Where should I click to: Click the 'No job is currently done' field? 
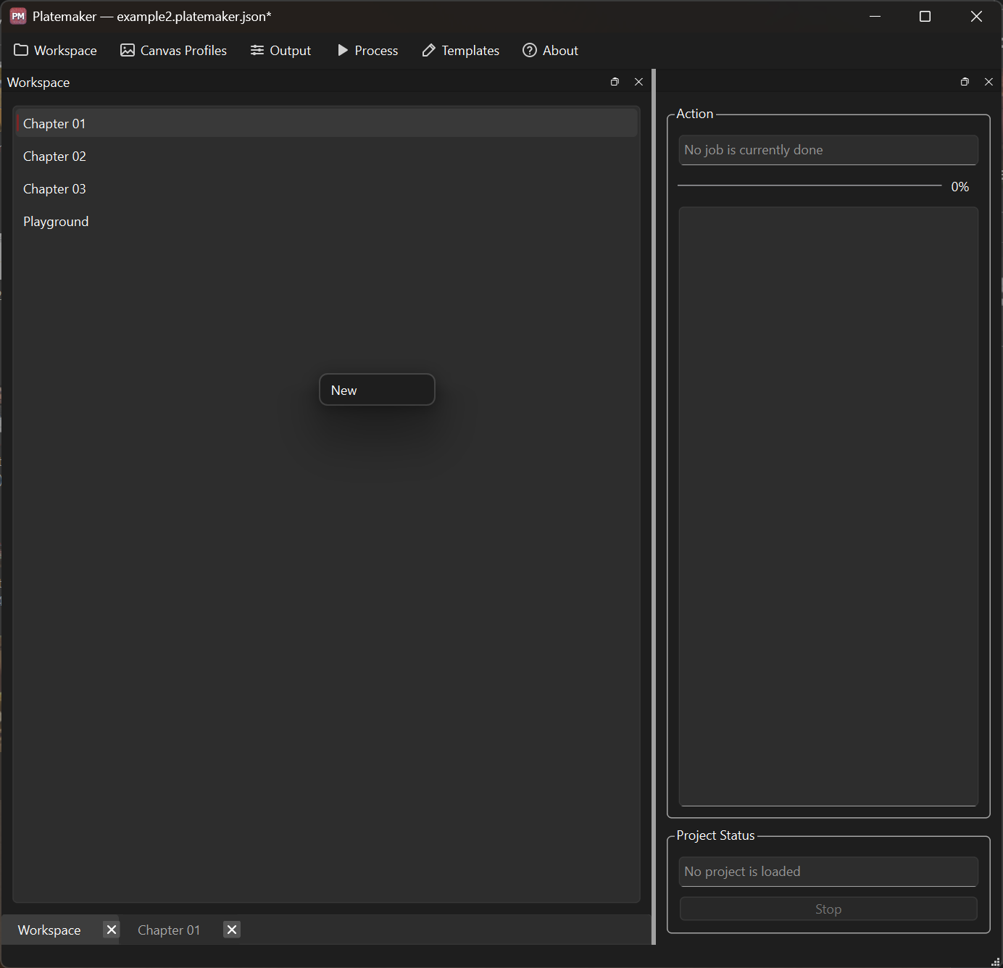point(828,150)
